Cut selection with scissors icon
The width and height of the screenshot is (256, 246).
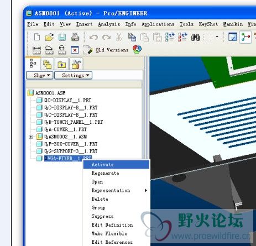tap(119, 37)
